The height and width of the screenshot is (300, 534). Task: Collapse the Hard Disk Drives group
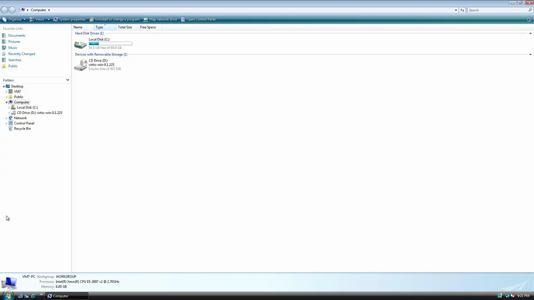point(530,33)
